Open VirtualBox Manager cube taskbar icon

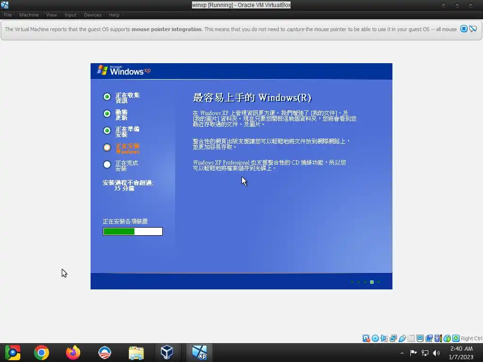[167, 353]
